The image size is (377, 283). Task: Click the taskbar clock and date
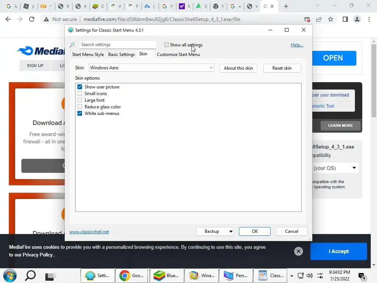tap(339, 276)
